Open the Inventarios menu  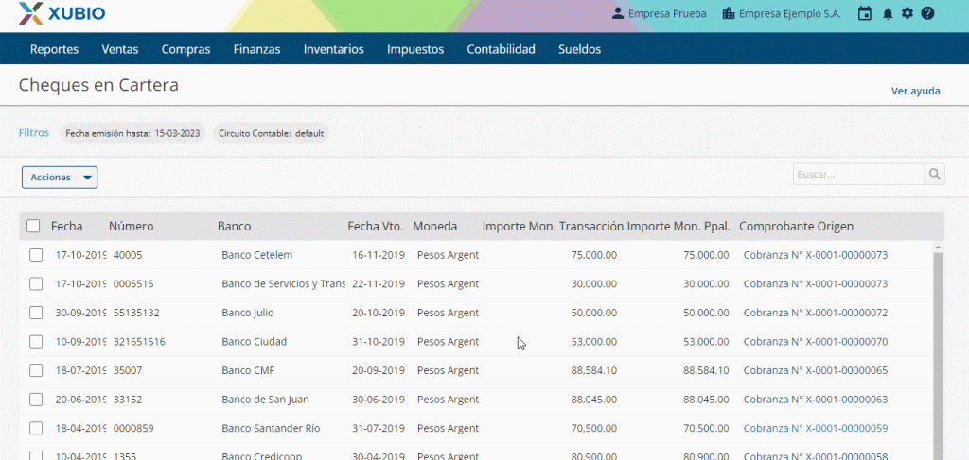[334, 49]
